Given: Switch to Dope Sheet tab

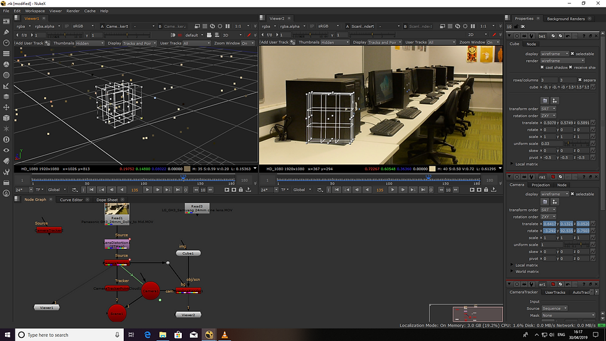Looking at the screenshot, I should (x=106, y=199).
